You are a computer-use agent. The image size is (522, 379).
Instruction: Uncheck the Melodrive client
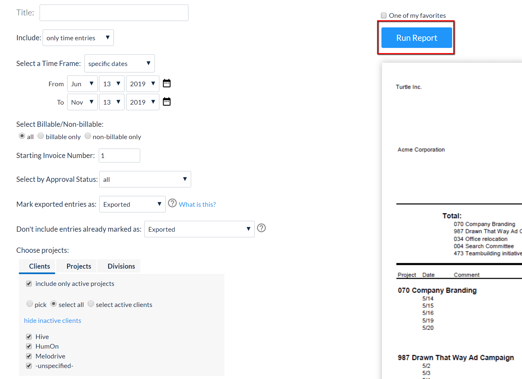coord(29,356)
